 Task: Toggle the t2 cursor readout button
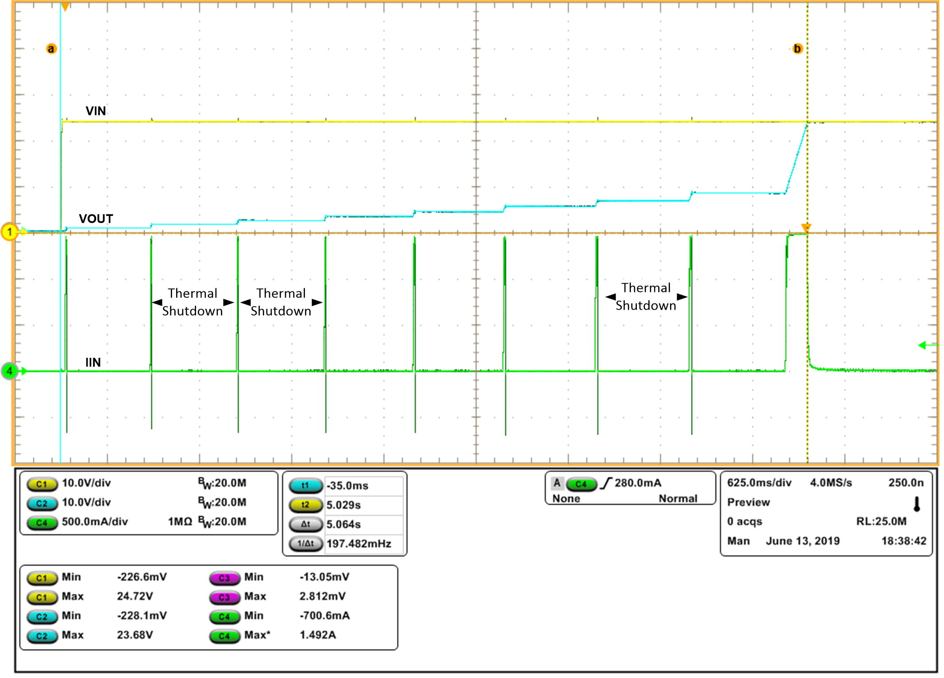[305, 505]
